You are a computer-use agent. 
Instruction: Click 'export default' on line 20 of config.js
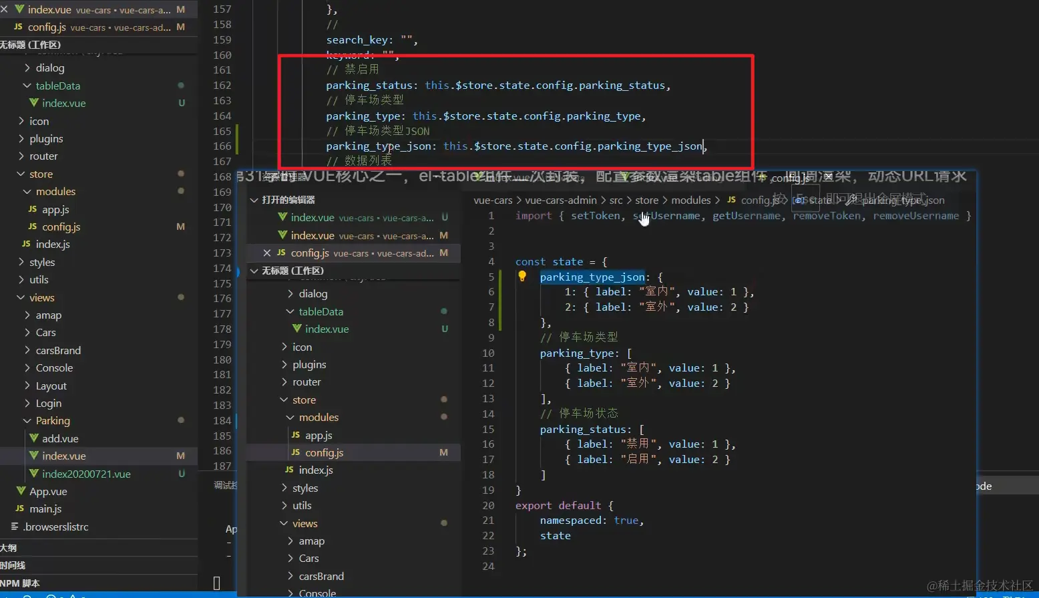[x=558, y=505]
